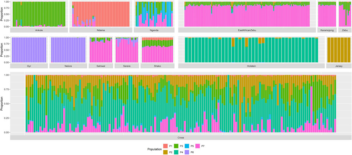Click the 0.25 tick label on Cross plot
This screenshot has height=155, width=352.
pos(7,118)
